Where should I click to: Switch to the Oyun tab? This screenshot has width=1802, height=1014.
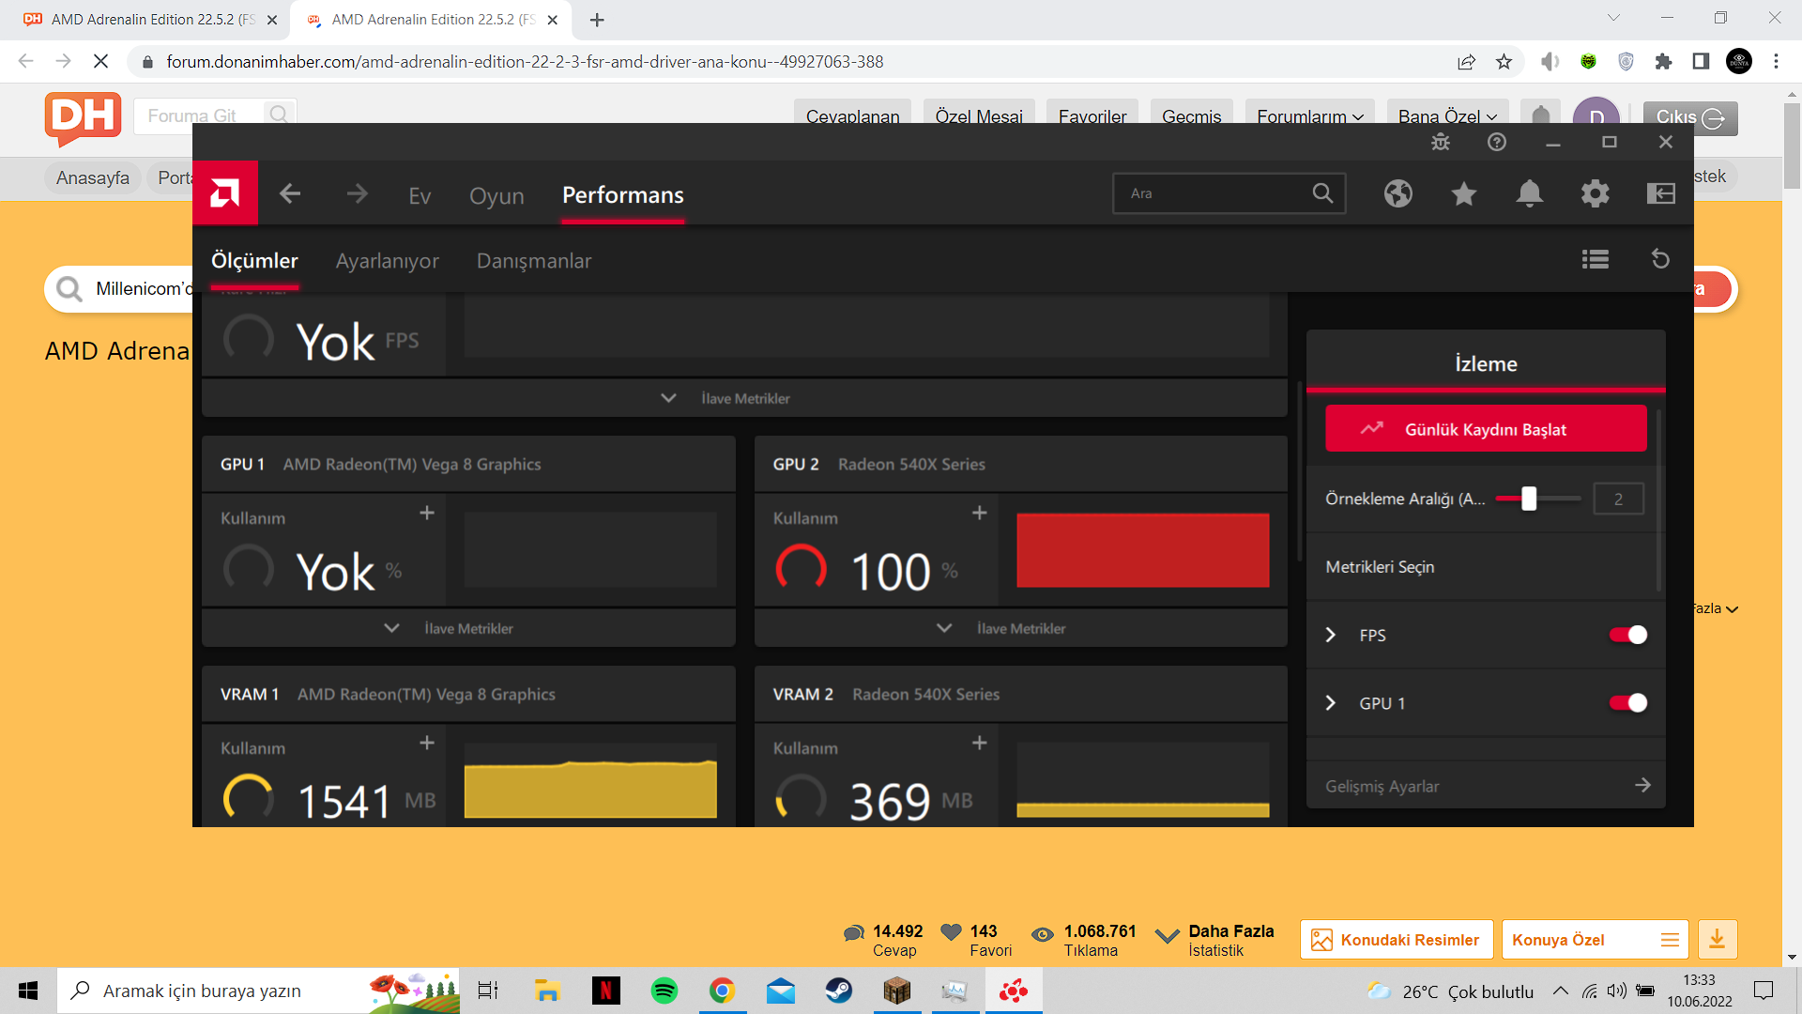point(496,195)
